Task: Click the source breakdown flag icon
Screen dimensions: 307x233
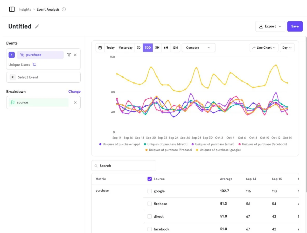Action: tap(13, 103)
